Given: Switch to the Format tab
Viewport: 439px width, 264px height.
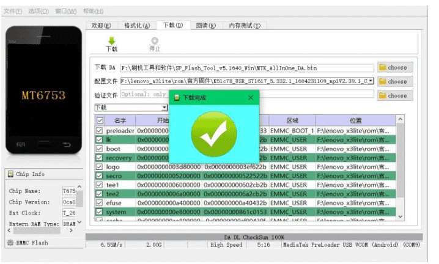Looking at the screenshot, I should (137, 26).
